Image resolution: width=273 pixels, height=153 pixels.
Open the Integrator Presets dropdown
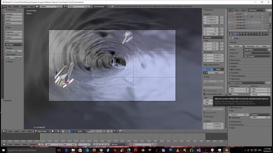point(247,83)
